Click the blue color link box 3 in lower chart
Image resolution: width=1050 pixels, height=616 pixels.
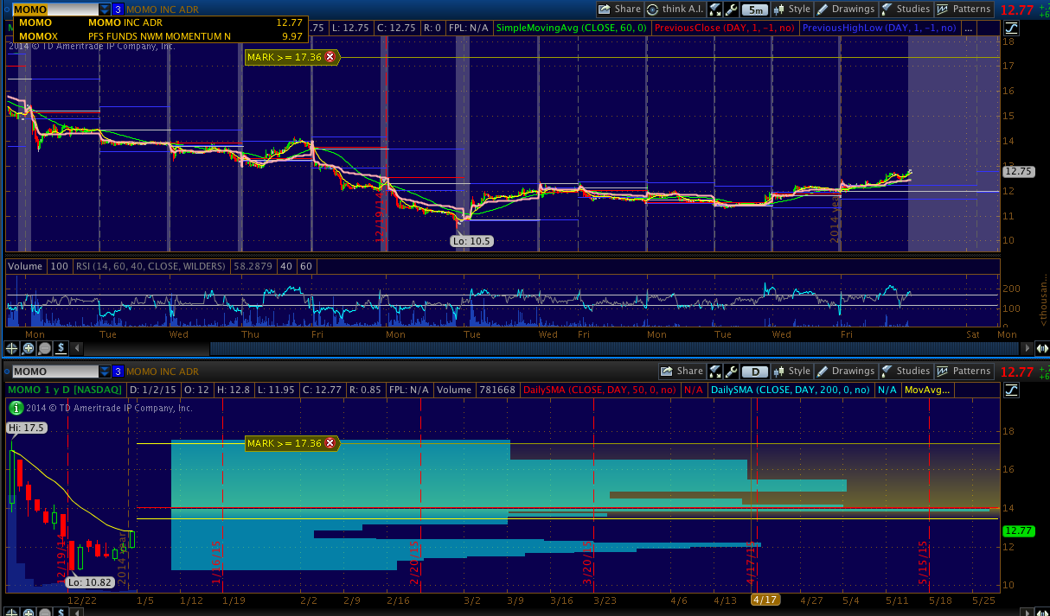point(118,372)
